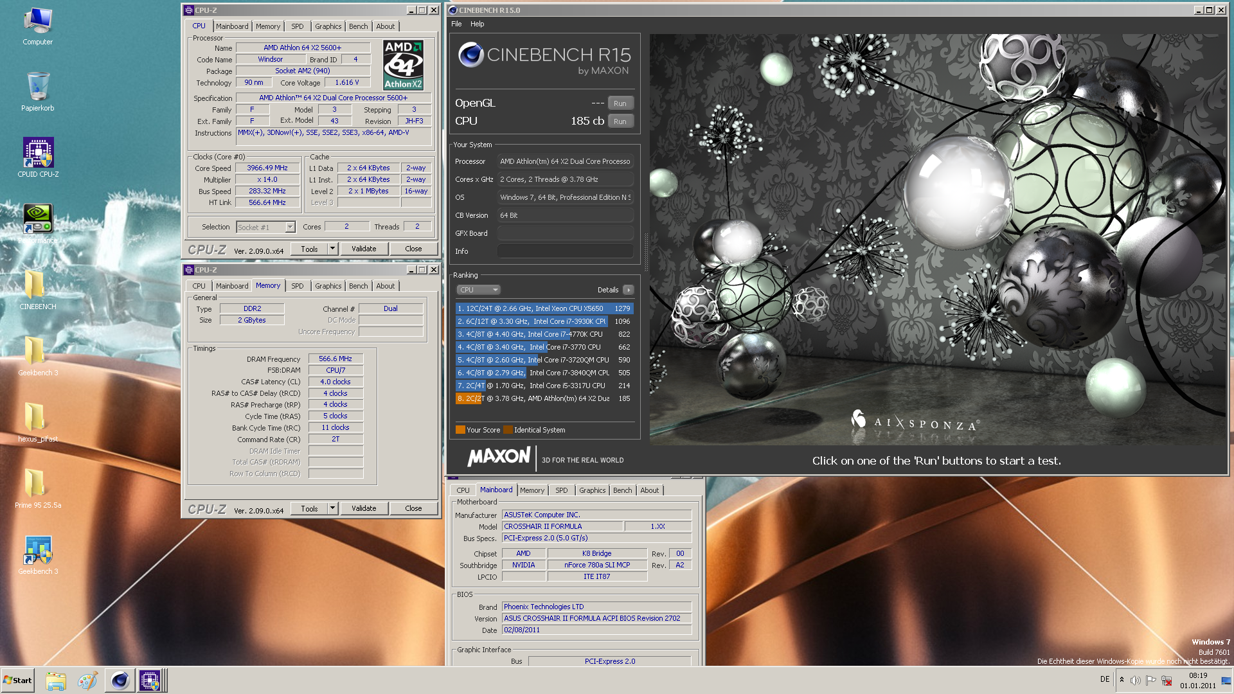The image size is (1234, 694).
Task: Open the Action Center flag icon
Action: (1151, 681)
